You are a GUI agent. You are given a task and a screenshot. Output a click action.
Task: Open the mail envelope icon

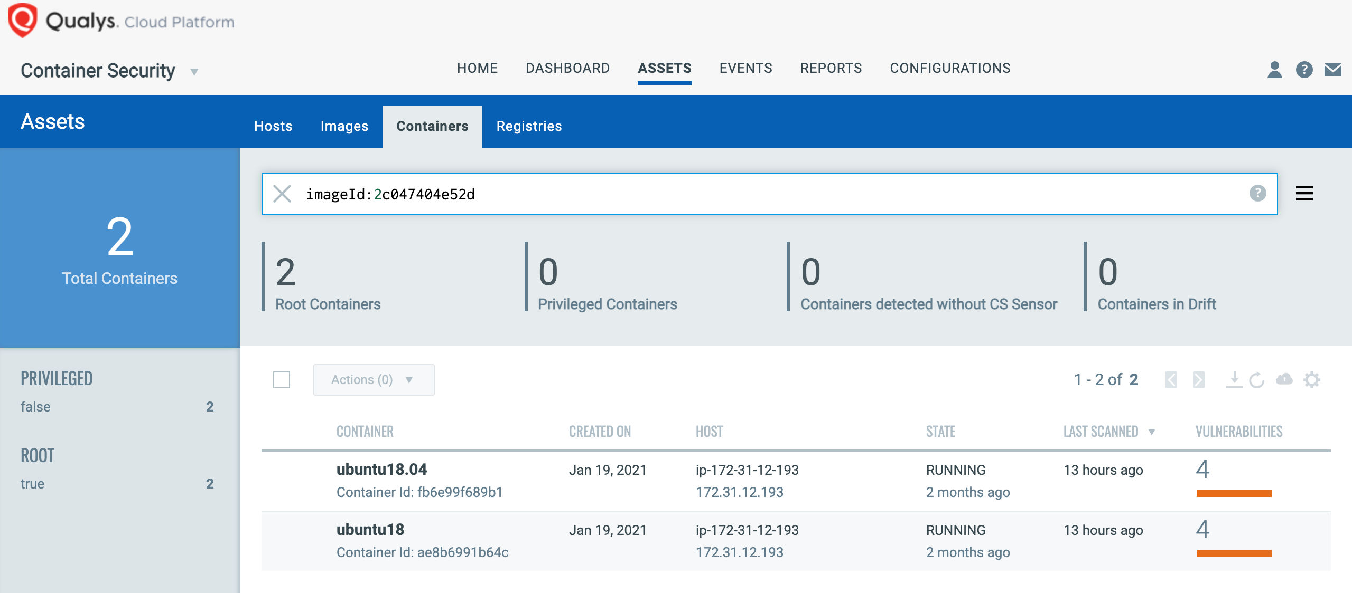(1332, 69)
